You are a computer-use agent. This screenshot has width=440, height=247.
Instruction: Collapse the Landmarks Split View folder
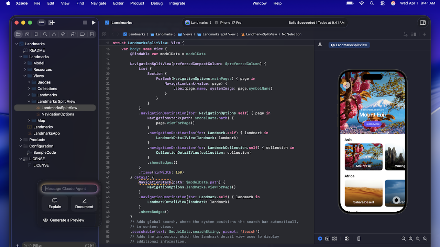point(29,102)
